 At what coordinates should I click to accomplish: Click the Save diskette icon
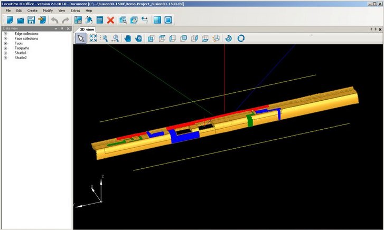click(x=31, y=20)
